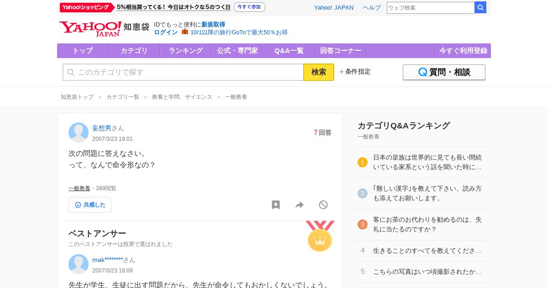Open ranking item 日本の皇族は世界的に見ても長い間続
The width and height of the screenshot is (548, 288).
[x=427, y=162]
